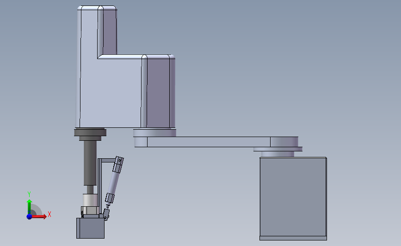Select the dark flange under the housing

(90, 132)
